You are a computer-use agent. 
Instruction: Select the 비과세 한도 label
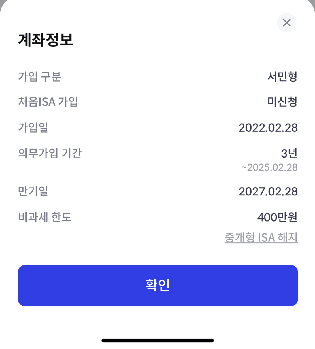pos(45,217)
